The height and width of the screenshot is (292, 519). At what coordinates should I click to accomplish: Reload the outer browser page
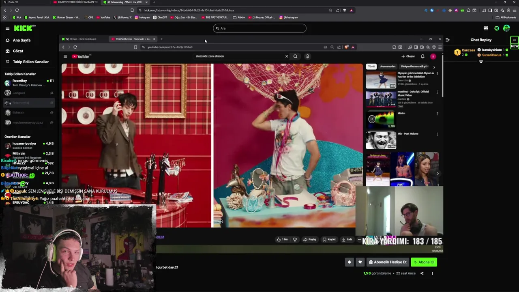click(x=17, y=10)
